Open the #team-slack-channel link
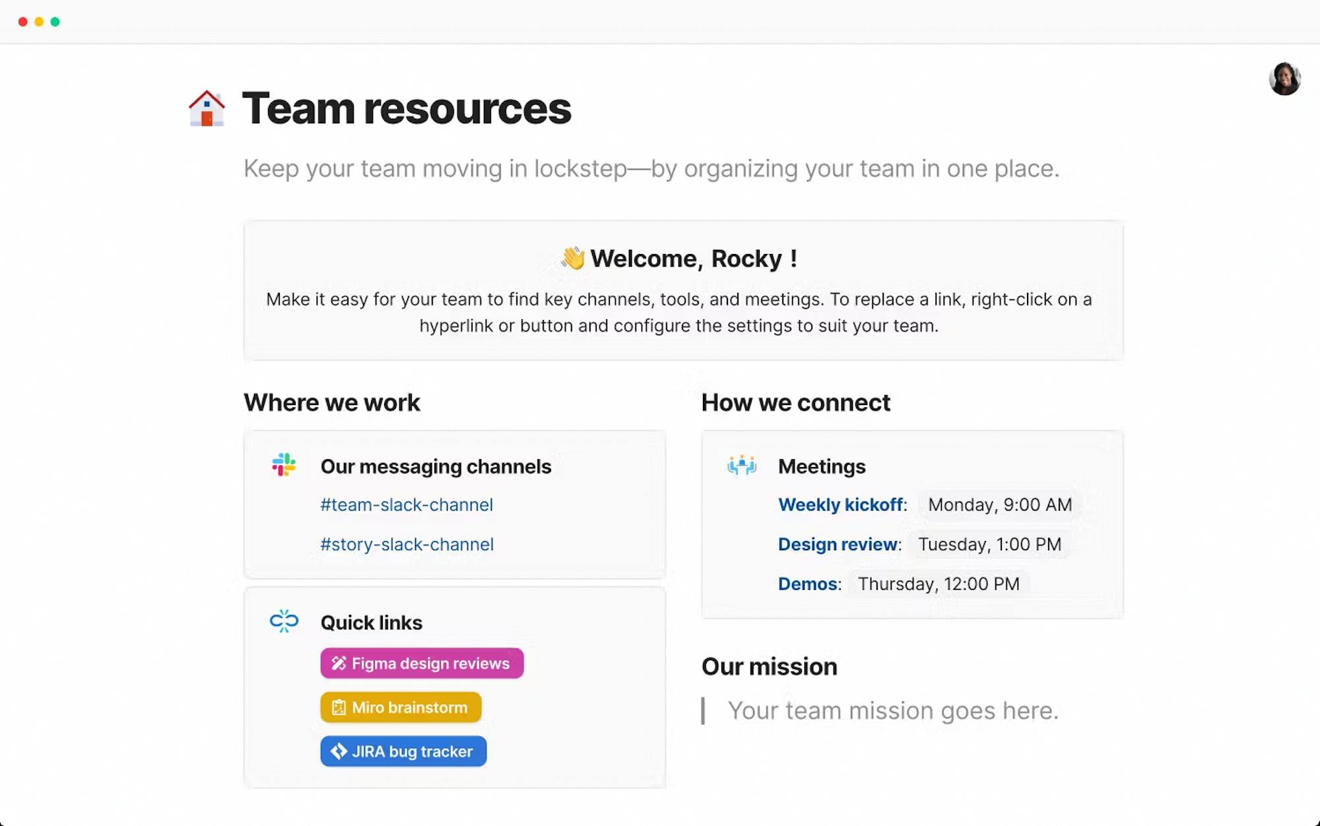1320x826 pixels. 407,505
